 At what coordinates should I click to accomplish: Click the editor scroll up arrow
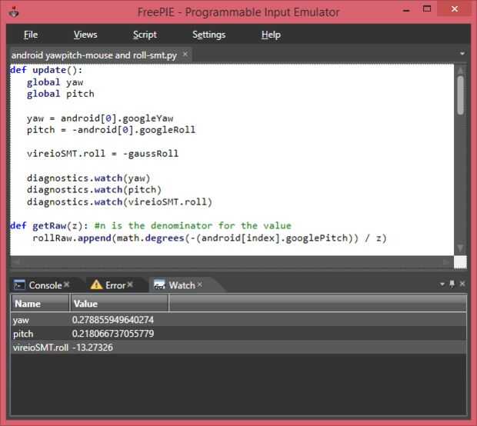tap(461, 70)
